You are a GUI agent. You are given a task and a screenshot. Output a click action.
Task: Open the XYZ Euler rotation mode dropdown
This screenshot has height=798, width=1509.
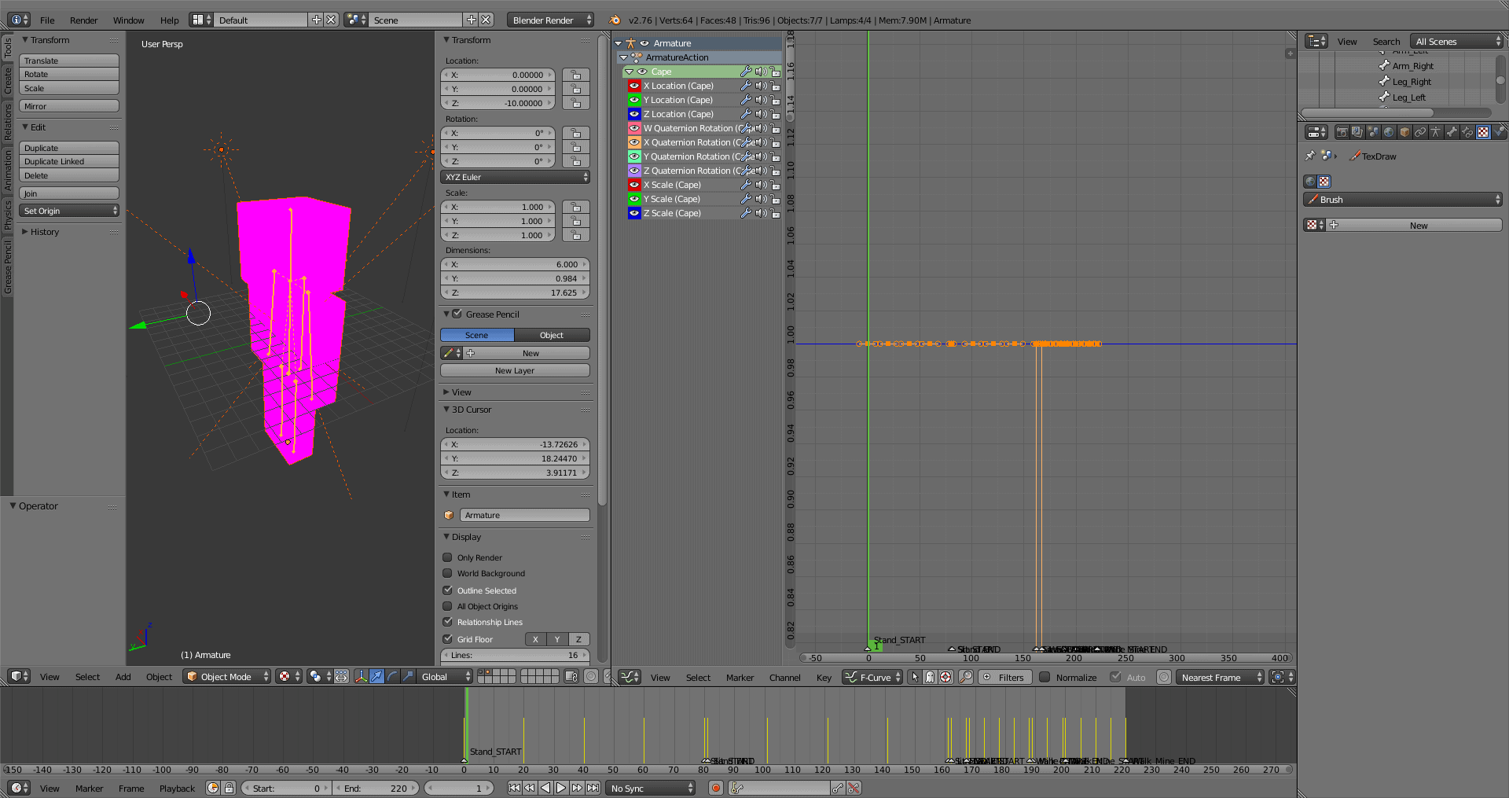pyautogui.click(x=516, y=177)
